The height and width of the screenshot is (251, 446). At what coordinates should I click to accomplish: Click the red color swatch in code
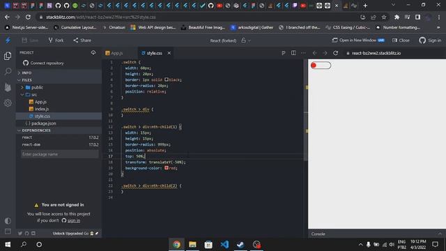click(x=167, y=168)
